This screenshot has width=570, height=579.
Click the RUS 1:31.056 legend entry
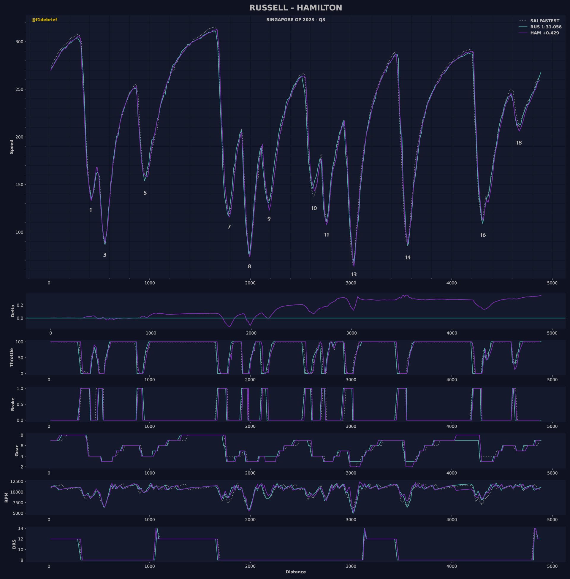pyautogui.click(x=546, y=27)
